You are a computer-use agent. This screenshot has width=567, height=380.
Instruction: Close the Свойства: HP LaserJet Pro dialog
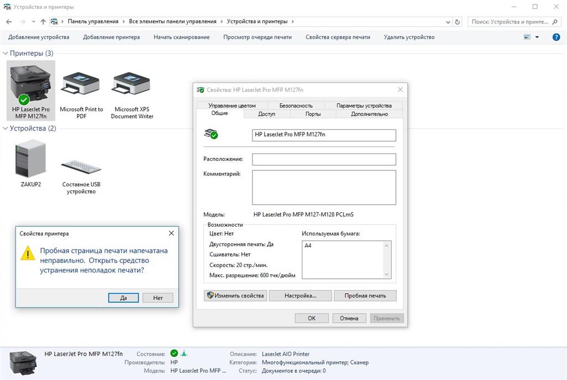pyautogui.click(x=400, y=90)
